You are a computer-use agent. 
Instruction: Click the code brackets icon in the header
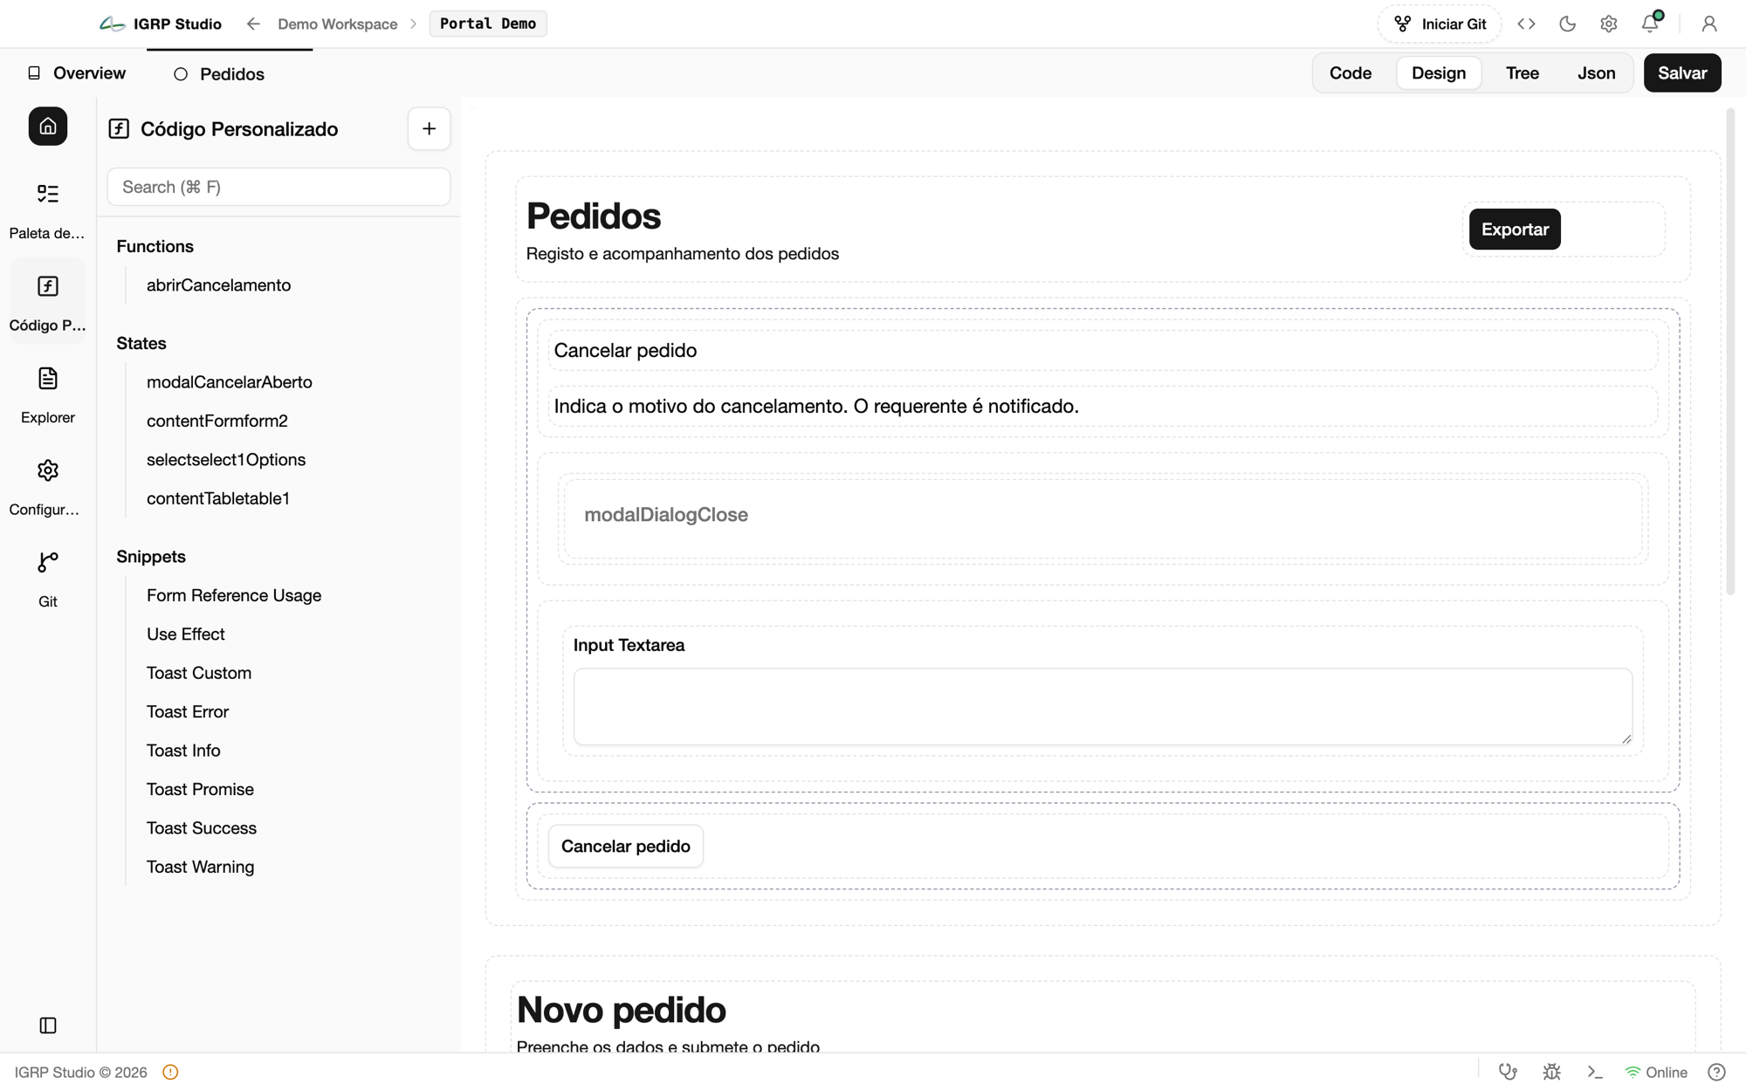pos(1526,24)
